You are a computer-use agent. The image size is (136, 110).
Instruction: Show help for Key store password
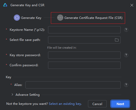[x=126, y=55]
